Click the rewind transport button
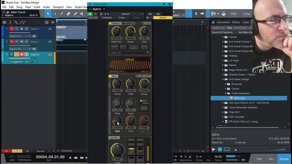The width and height of the screenshot is (292, 164). (x=76, y=158)
